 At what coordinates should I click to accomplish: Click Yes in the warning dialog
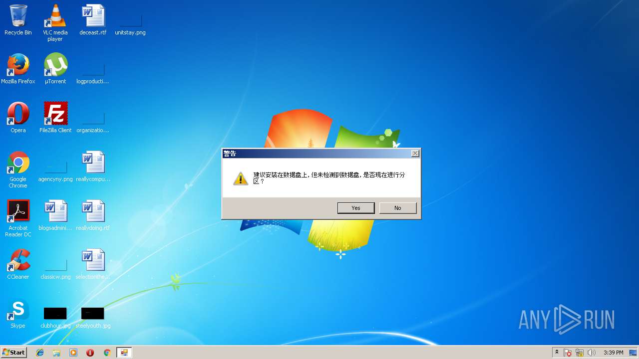[356, 208]
